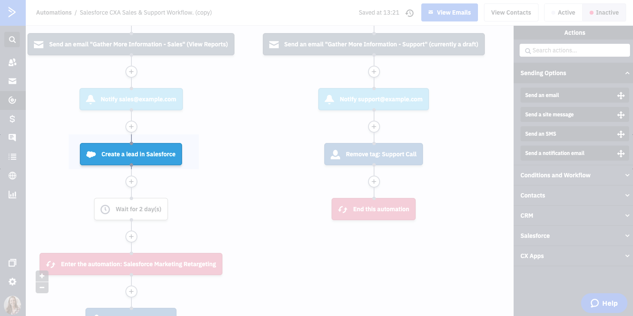633x316 pixels.
Task: Click automation title Salesforce CXA Sales & Support Workflow
Action: click(x=146, y=12)
